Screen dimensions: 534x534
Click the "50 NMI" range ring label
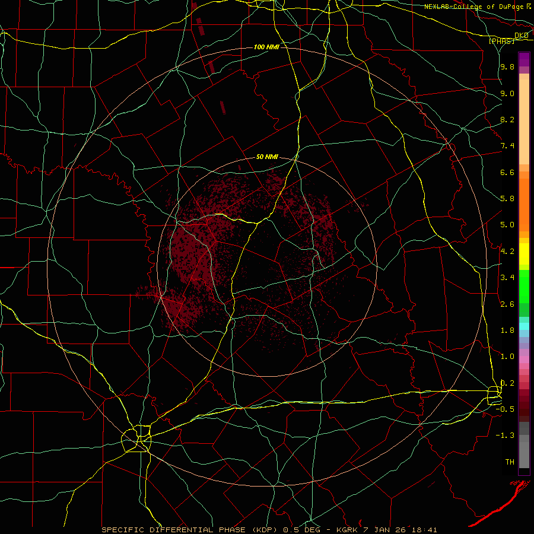(267, 157)
